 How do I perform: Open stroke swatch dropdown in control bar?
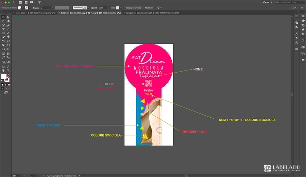(x=30, y=8)
